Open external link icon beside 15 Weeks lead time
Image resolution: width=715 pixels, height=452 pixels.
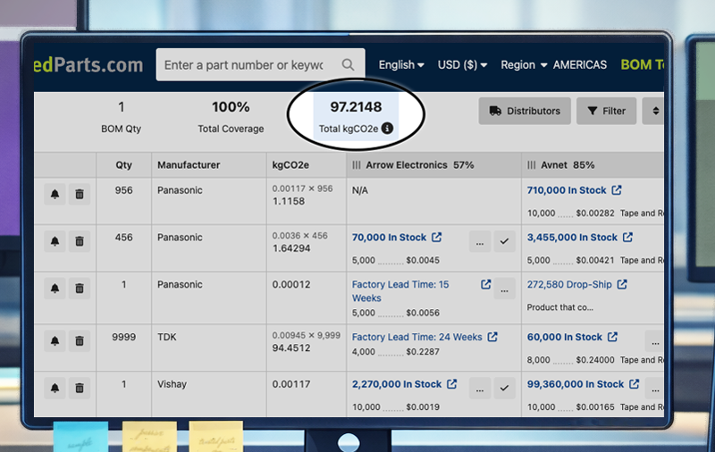tap(485, 284)
